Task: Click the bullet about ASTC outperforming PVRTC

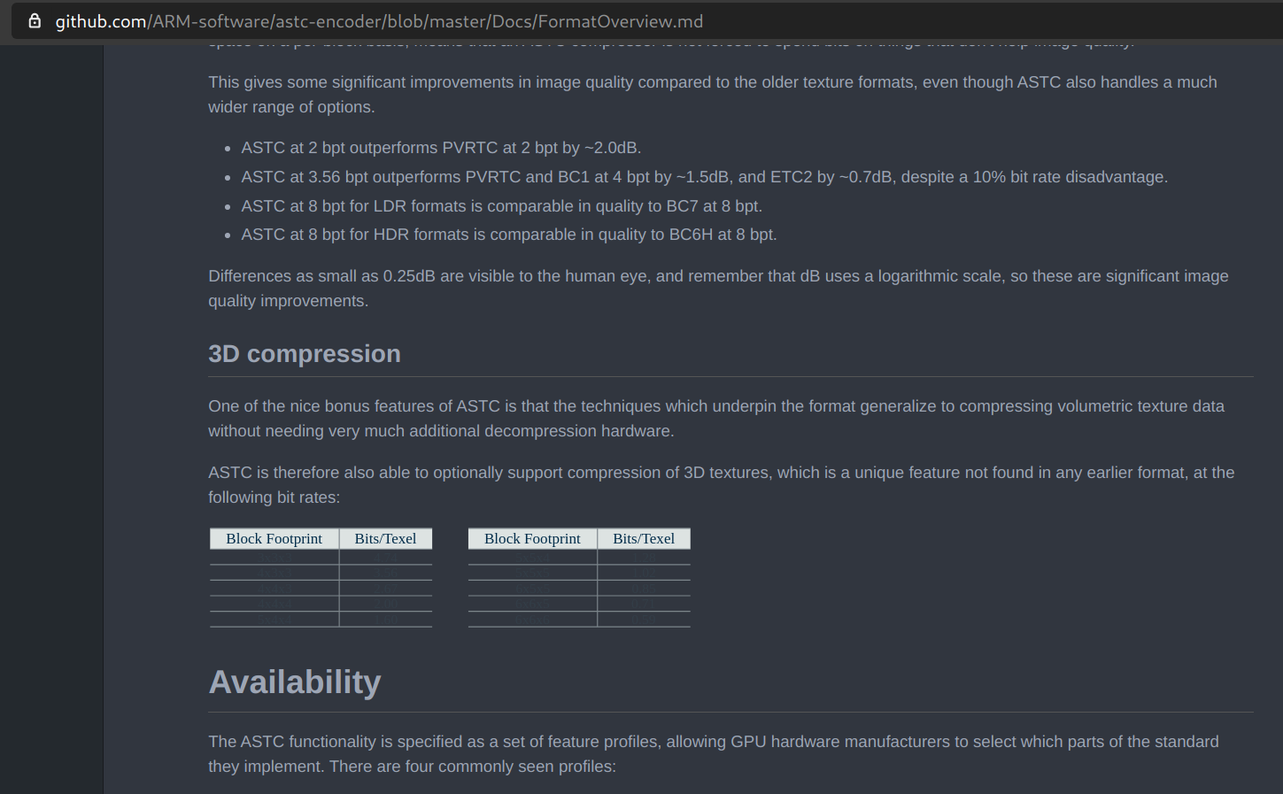Action: [440, 148]
